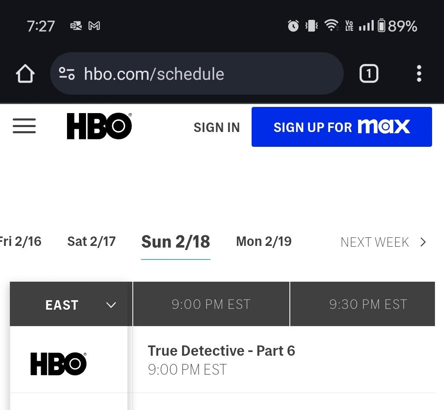Click the chevron beside EAST

[x=111, y=305]
